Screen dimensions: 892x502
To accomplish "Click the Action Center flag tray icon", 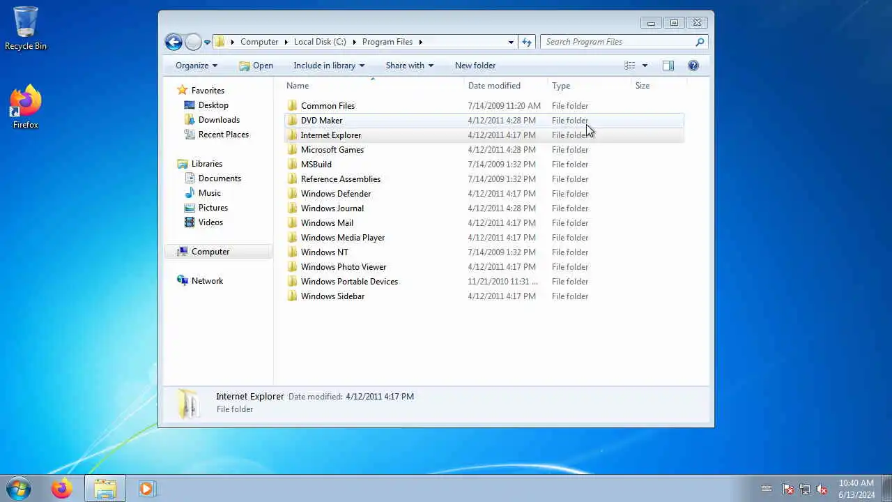I will 788,489.
